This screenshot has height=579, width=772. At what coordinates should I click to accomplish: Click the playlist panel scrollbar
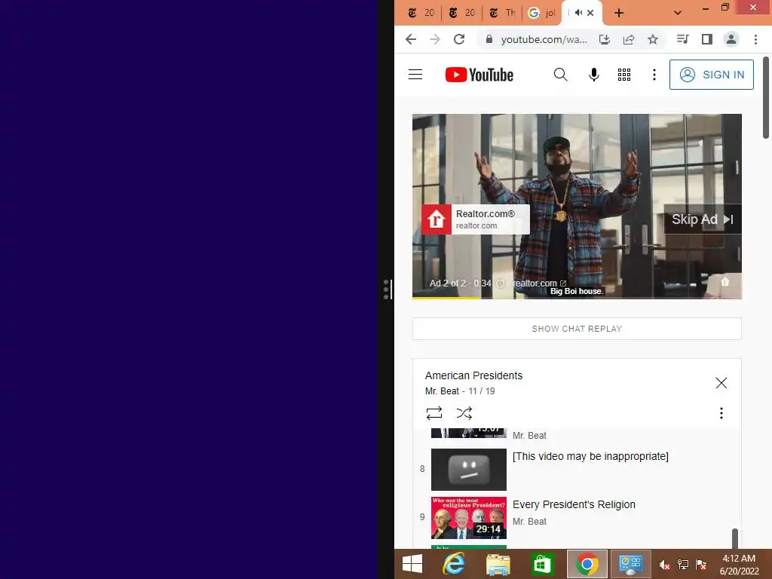coord(734,538)
